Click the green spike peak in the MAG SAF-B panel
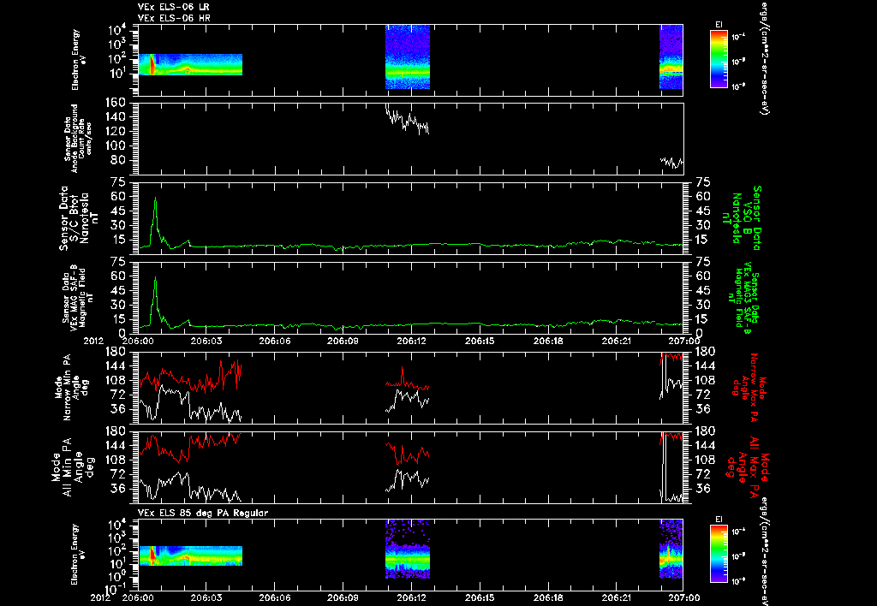This screenshot has height=606, width=877. pos(156,278)
